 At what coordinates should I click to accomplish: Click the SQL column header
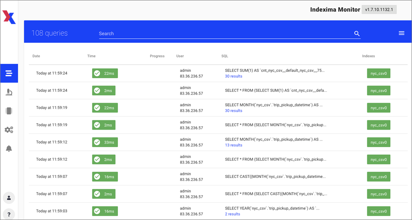[225, 56]
